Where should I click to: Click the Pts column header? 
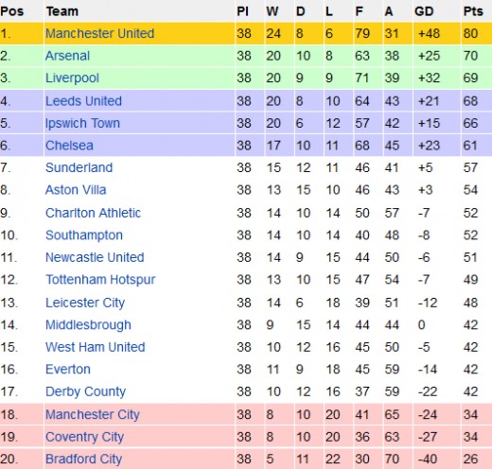[473, 11]
